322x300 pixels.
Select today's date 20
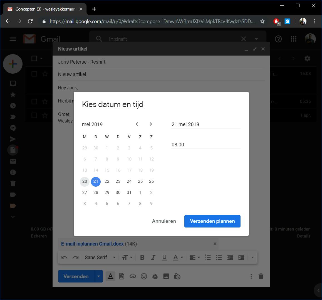click(85, 181)
